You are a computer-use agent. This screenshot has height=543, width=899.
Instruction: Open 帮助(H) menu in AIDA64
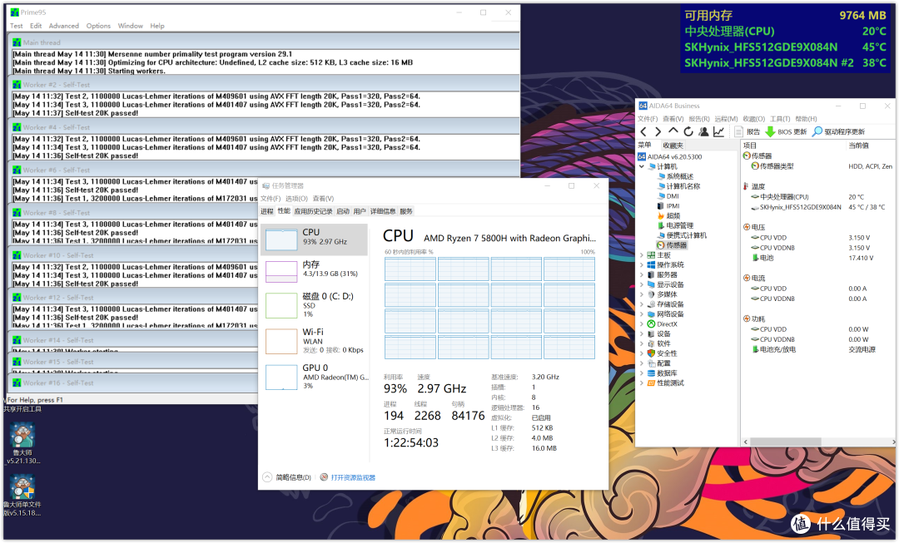[x=806, y=119]
